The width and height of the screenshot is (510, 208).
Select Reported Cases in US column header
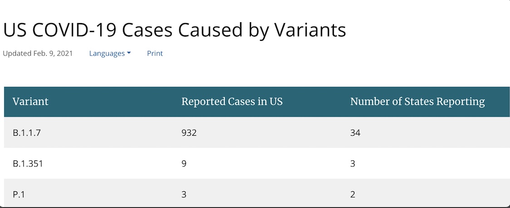point(232,102)
